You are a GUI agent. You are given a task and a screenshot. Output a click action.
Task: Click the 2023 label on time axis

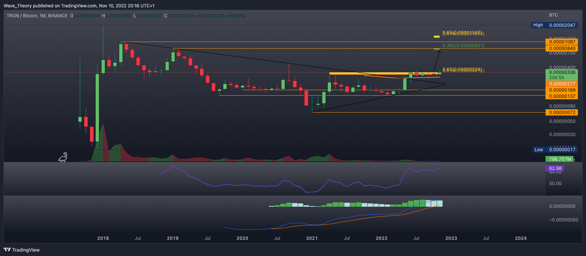(451, 238)
